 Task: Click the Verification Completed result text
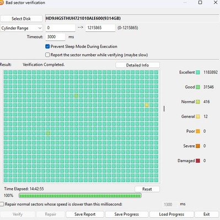point(44,64)
